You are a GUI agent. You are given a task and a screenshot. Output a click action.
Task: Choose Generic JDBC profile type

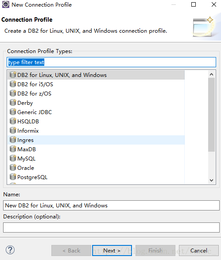[x=96, y=112]
